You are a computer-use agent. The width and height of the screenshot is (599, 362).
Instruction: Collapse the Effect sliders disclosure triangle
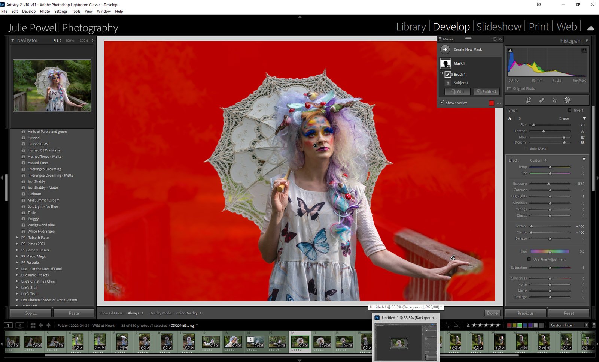tap(584, 160)
